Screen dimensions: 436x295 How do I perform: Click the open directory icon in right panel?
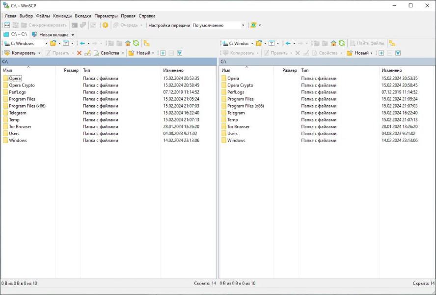pos(259,43)
